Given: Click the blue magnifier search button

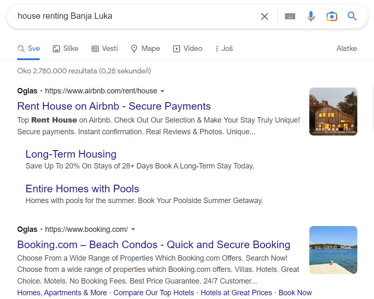Looking at the screenshot, I should (x=352, y=17).
